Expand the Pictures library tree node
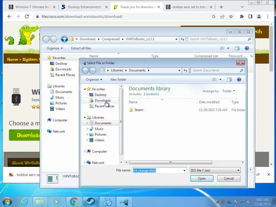 coord(87,134)
